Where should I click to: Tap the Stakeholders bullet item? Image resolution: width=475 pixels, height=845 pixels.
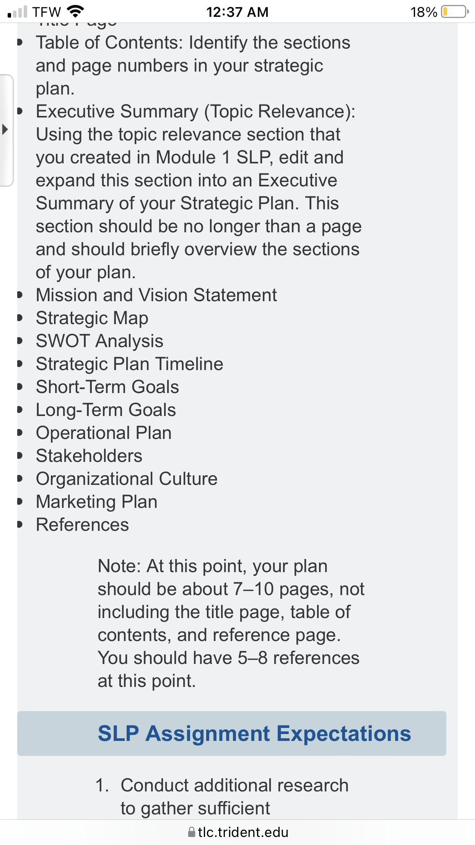point(89,456)
